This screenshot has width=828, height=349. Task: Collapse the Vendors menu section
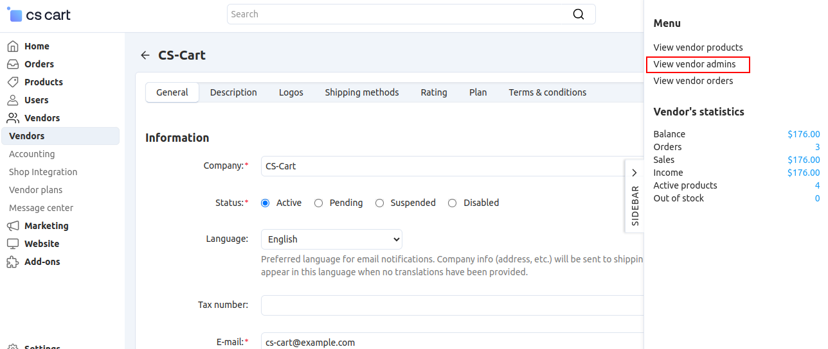[x=42, y=118]
